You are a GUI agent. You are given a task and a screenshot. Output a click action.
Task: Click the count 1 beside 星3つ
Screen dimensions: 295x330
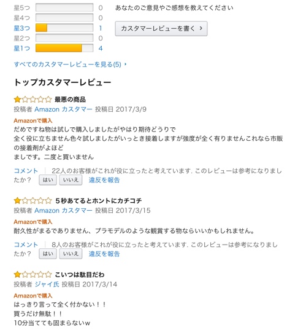coord(101,28)
